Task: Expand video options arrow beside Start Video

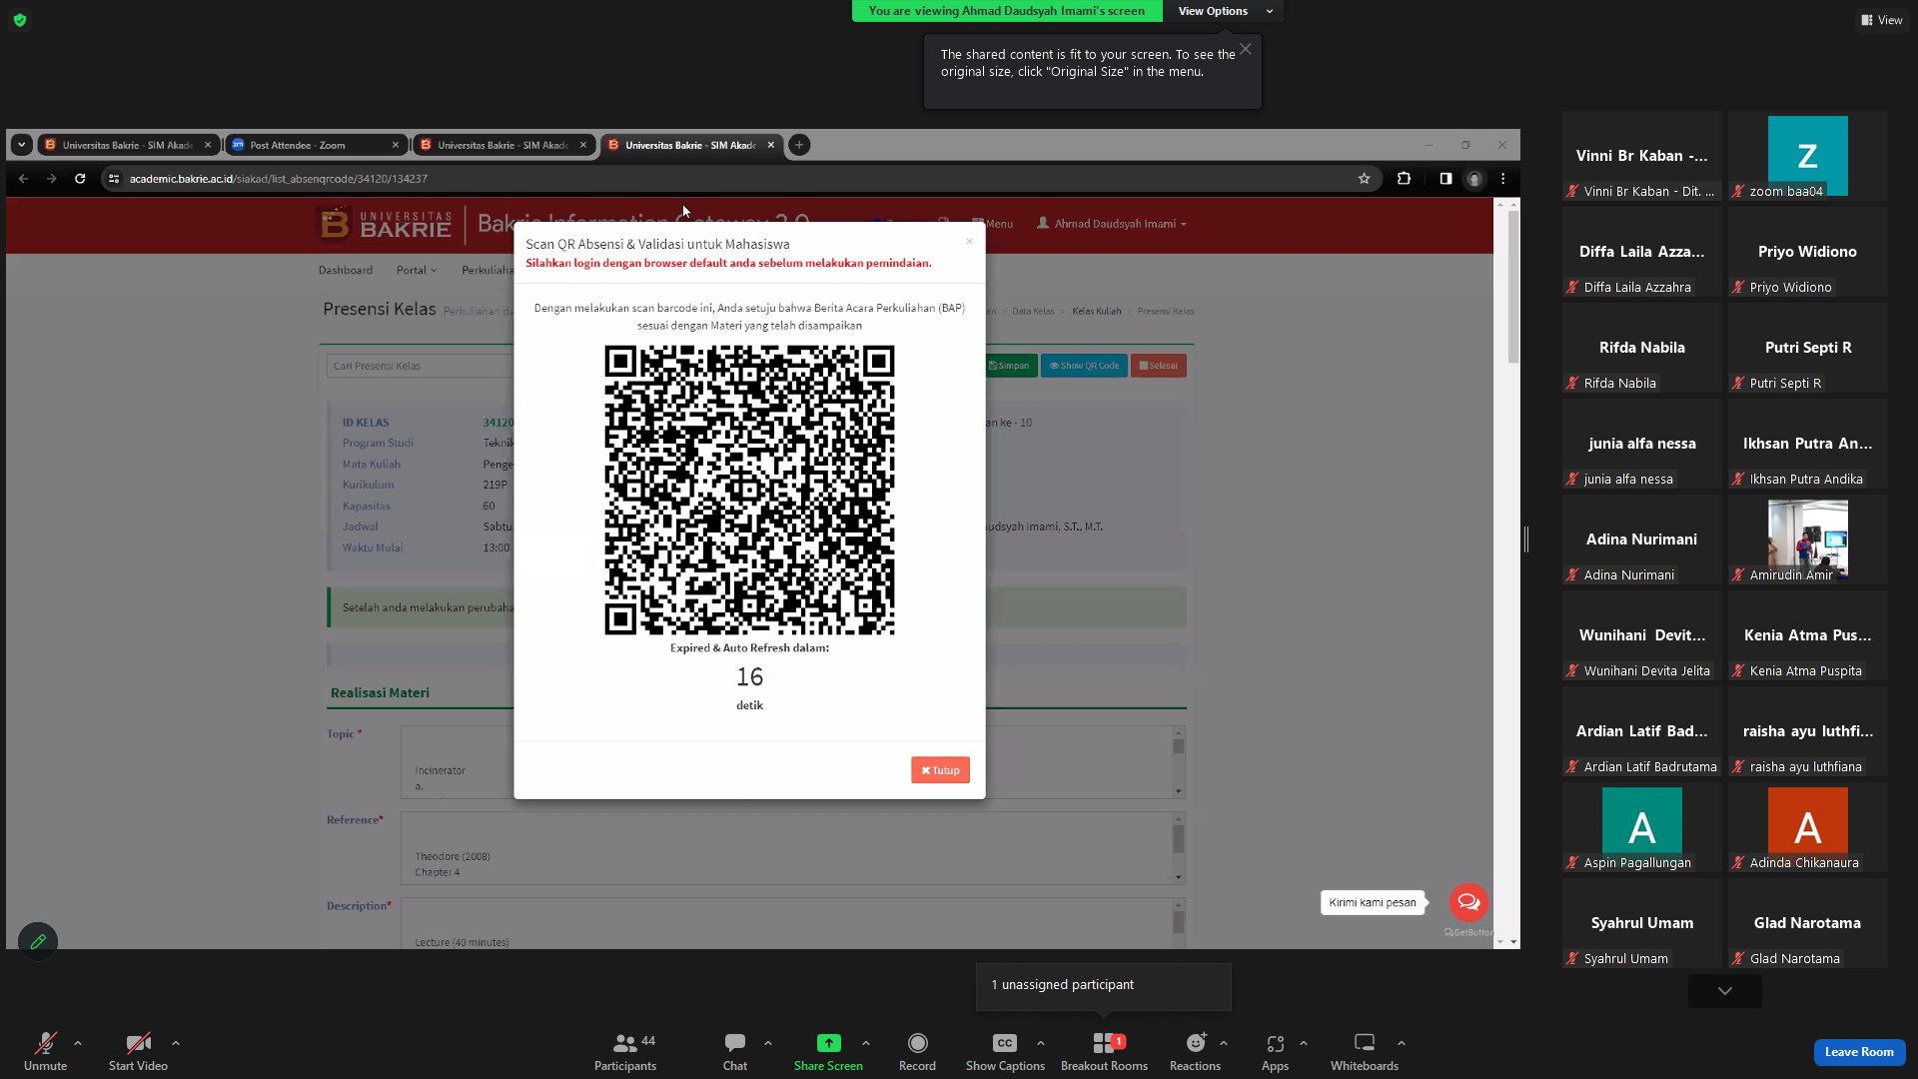Action: pyautogui.click(x=176, y=1043)
